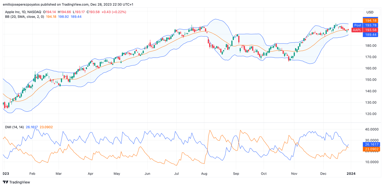Click the BB (20, SMA, close, 2, 0) legend
The image size is (384, 187).
(25, 17)
